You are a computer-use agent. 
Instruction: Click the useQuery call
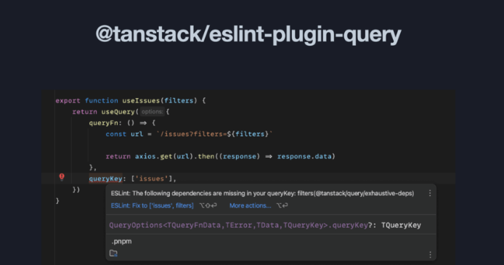[118, 112]
